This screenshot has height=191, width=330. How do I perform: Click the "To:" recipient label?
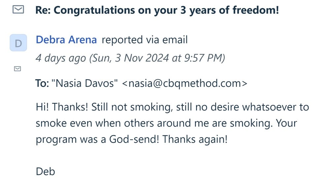pos(42,83)
